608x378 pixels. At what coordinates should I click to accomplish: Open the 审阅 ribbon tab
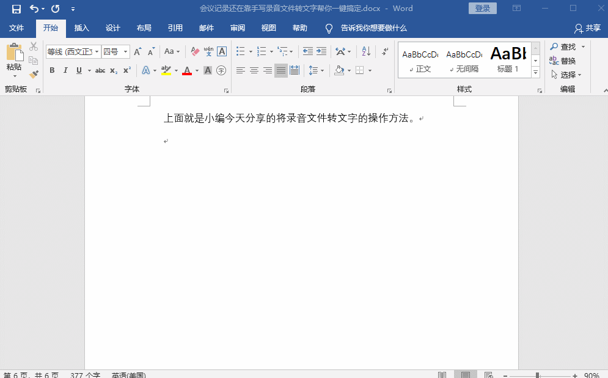(x=237, y=28)
